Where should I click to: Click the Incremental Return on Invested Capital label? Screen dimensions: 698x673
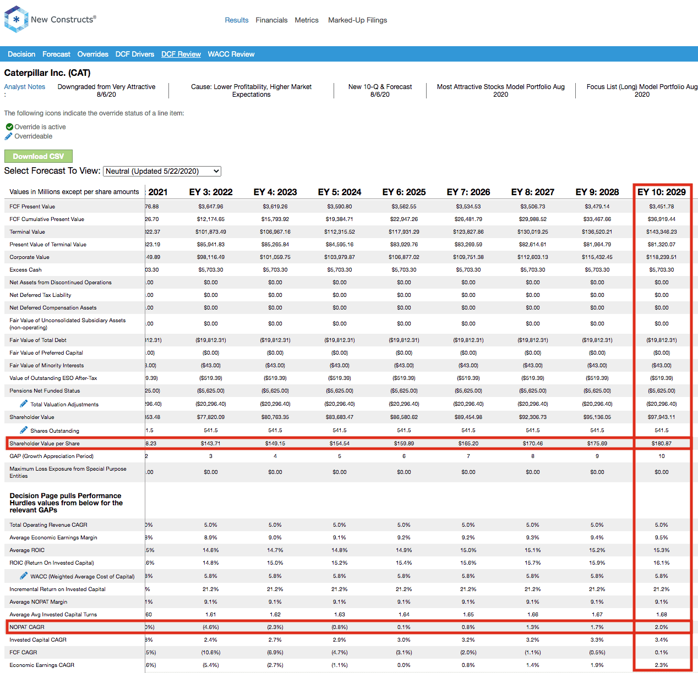(x=57, y=589)
